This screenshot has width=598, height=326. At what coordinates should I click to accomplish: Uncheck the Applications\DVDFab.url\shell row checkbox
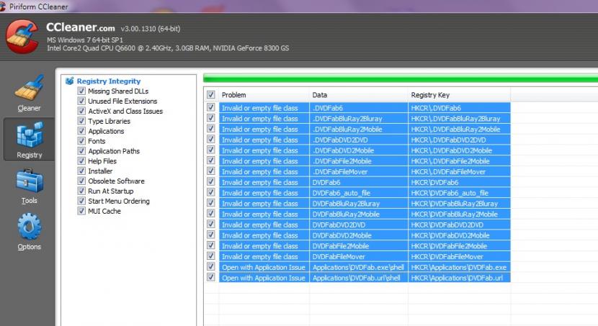pyautogui.click(x=211, y=277)
